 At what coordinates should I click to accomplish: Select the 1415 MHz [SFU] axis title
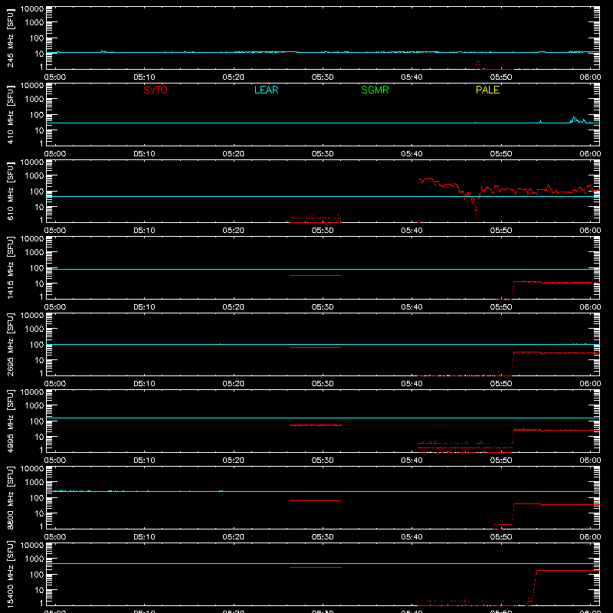(x=10, y=267)
